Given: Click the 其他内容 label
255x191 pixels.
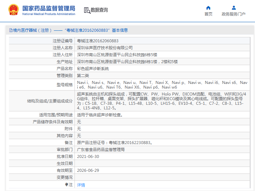Looking at the screenshot, I should [65, 136].
